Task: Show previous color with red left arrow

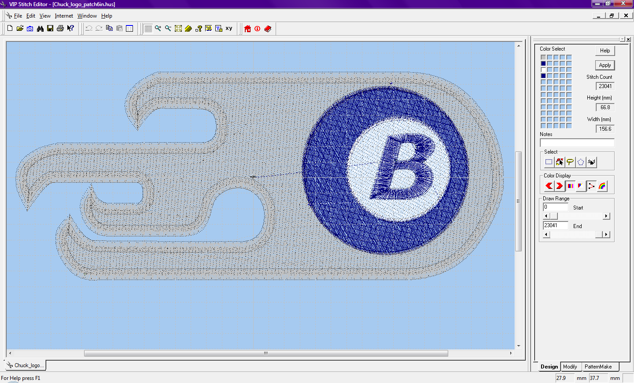Action: pos(549,186)
